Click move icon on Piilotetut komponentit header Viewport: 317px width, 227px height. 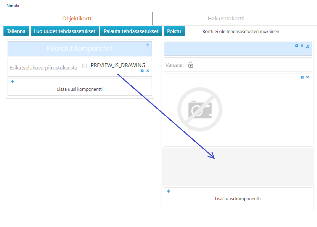coord(147,45)
